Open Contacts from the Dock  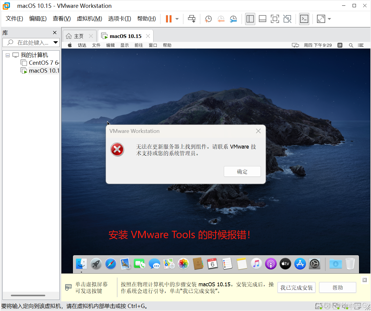pos(198,264)
